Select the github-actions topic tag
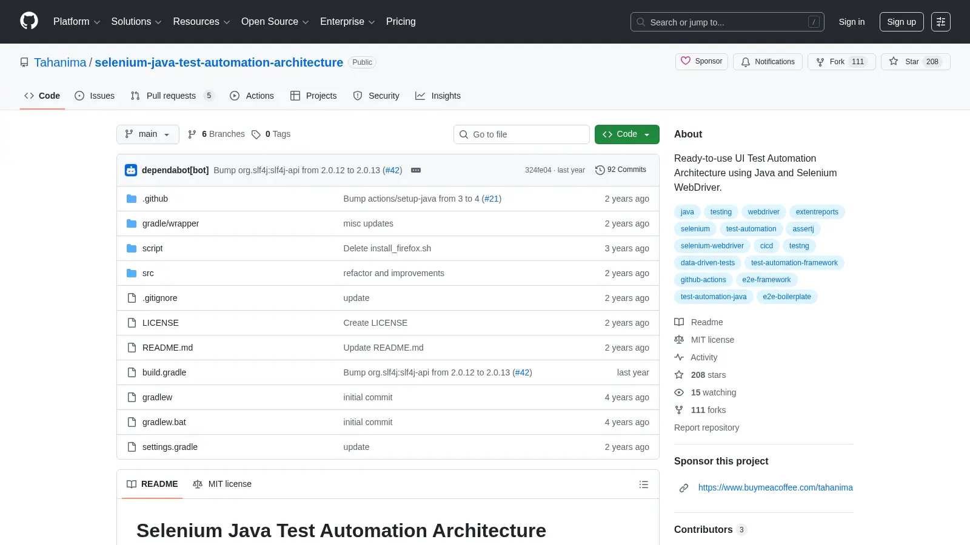Viewport: 970px width, 545px height. (703, 280)
